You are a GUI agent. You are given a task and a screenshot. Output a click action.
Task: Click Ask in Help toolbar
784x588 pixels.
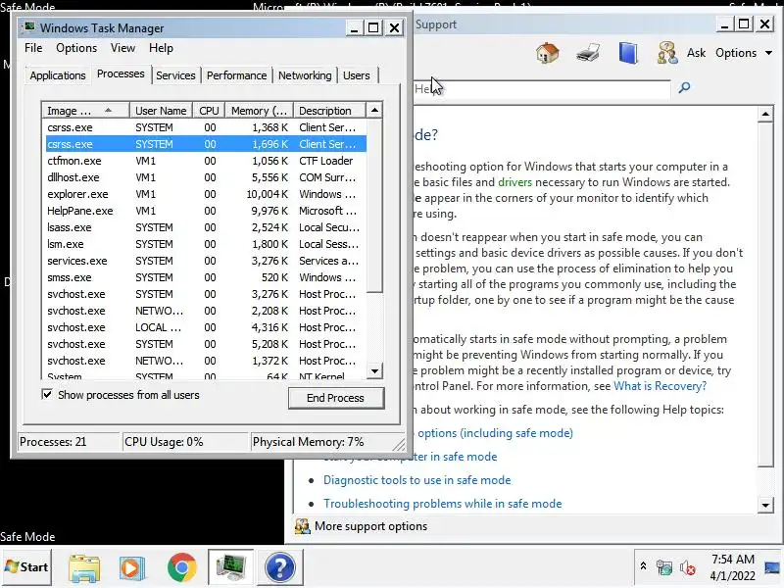click(696, 53)
